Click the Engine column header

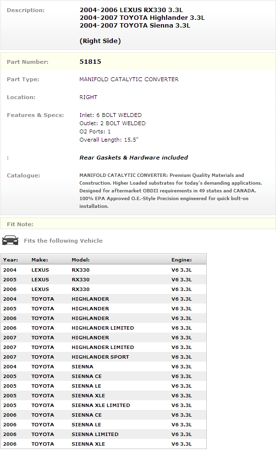pos(182,260)
